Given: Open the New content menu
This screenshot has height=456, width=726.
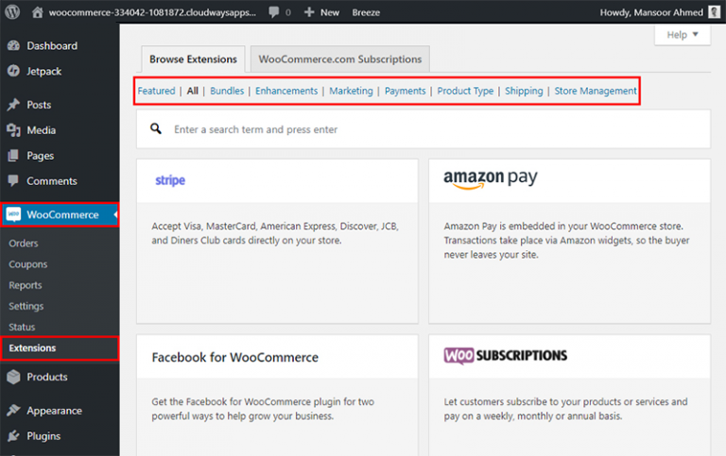Looking at the screenshot, I should point(321,12).
